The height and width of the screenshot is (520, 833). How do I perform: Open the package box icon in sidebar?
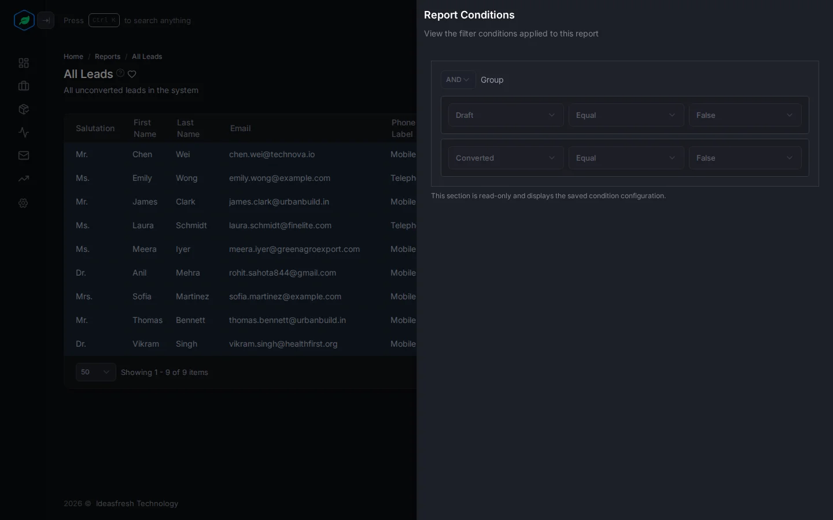point(24,109)
